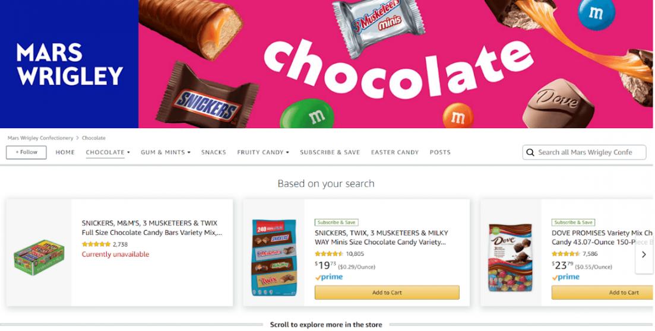Add Snickers Twix Minis mix to cart
Image resolution: width=655 pixels, height=331 pixels.
point(387,292)
